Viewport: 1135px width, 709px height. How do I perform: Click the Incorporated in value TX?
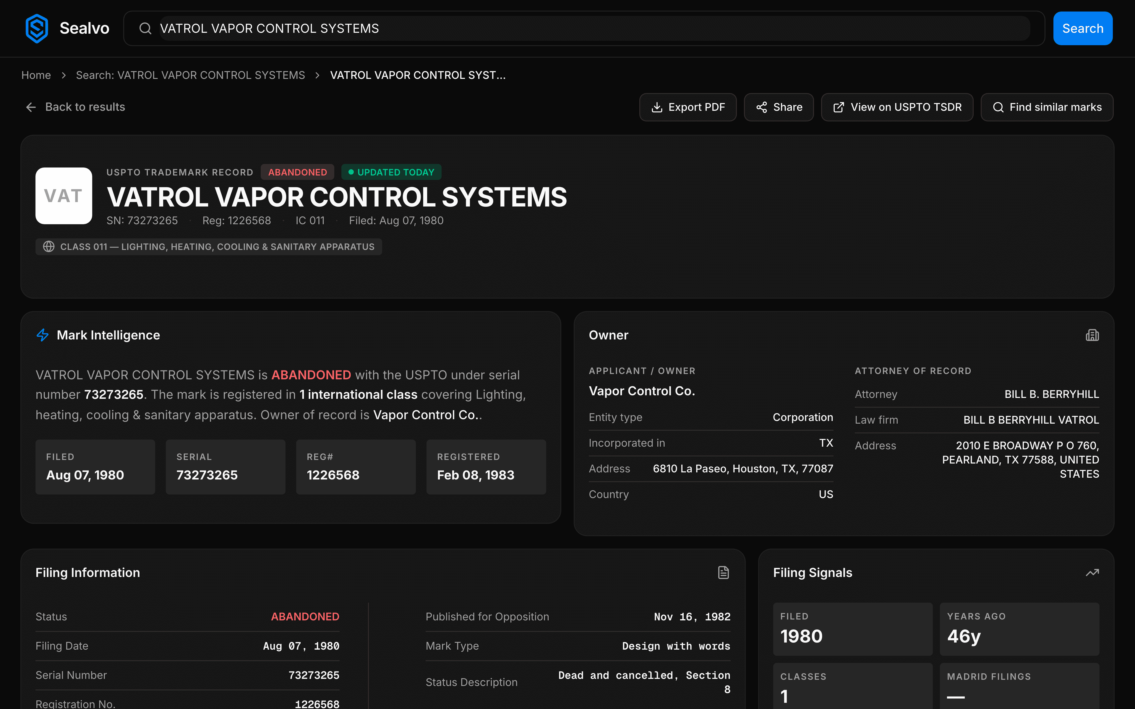[x=826, y=443]
